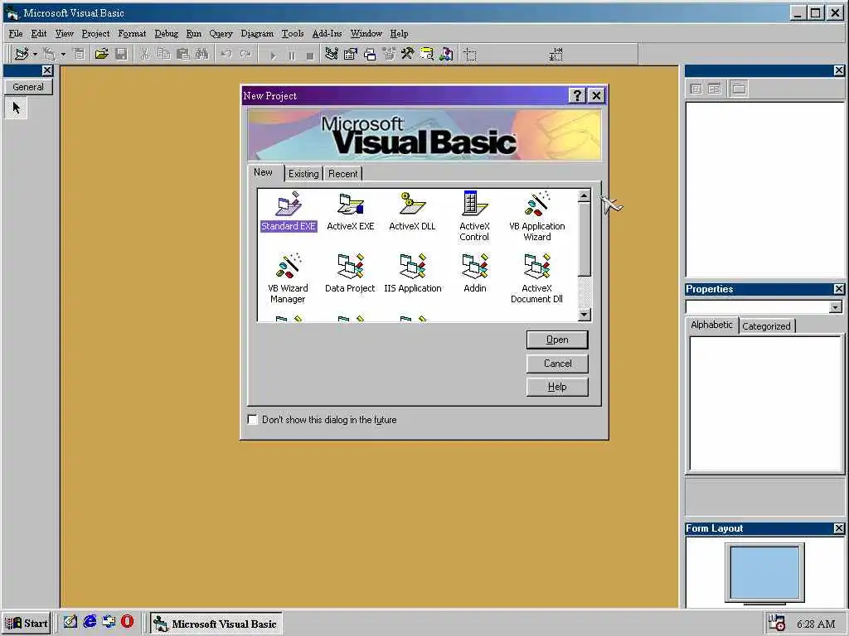Click the General tab in the toolbox
Screen dimensions: 849x636
(x=28, y=87)
